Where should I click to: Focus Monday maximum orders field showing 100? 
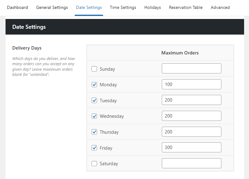click(191, 84)
